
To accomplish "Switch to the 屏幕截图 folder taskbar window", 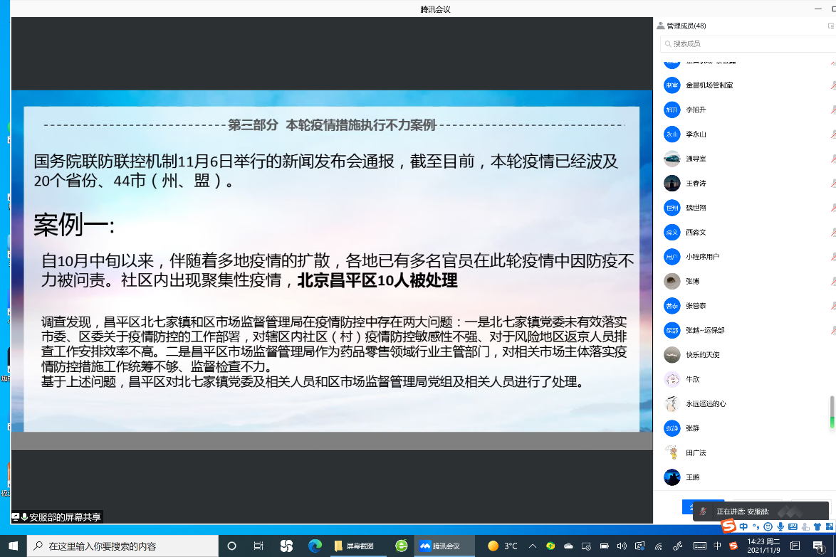I will pyautogui.click(x=355, y=546).
